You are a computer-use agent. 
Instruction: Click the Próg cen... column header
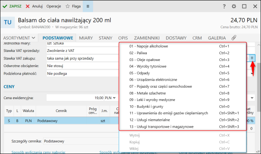(93, 111)
